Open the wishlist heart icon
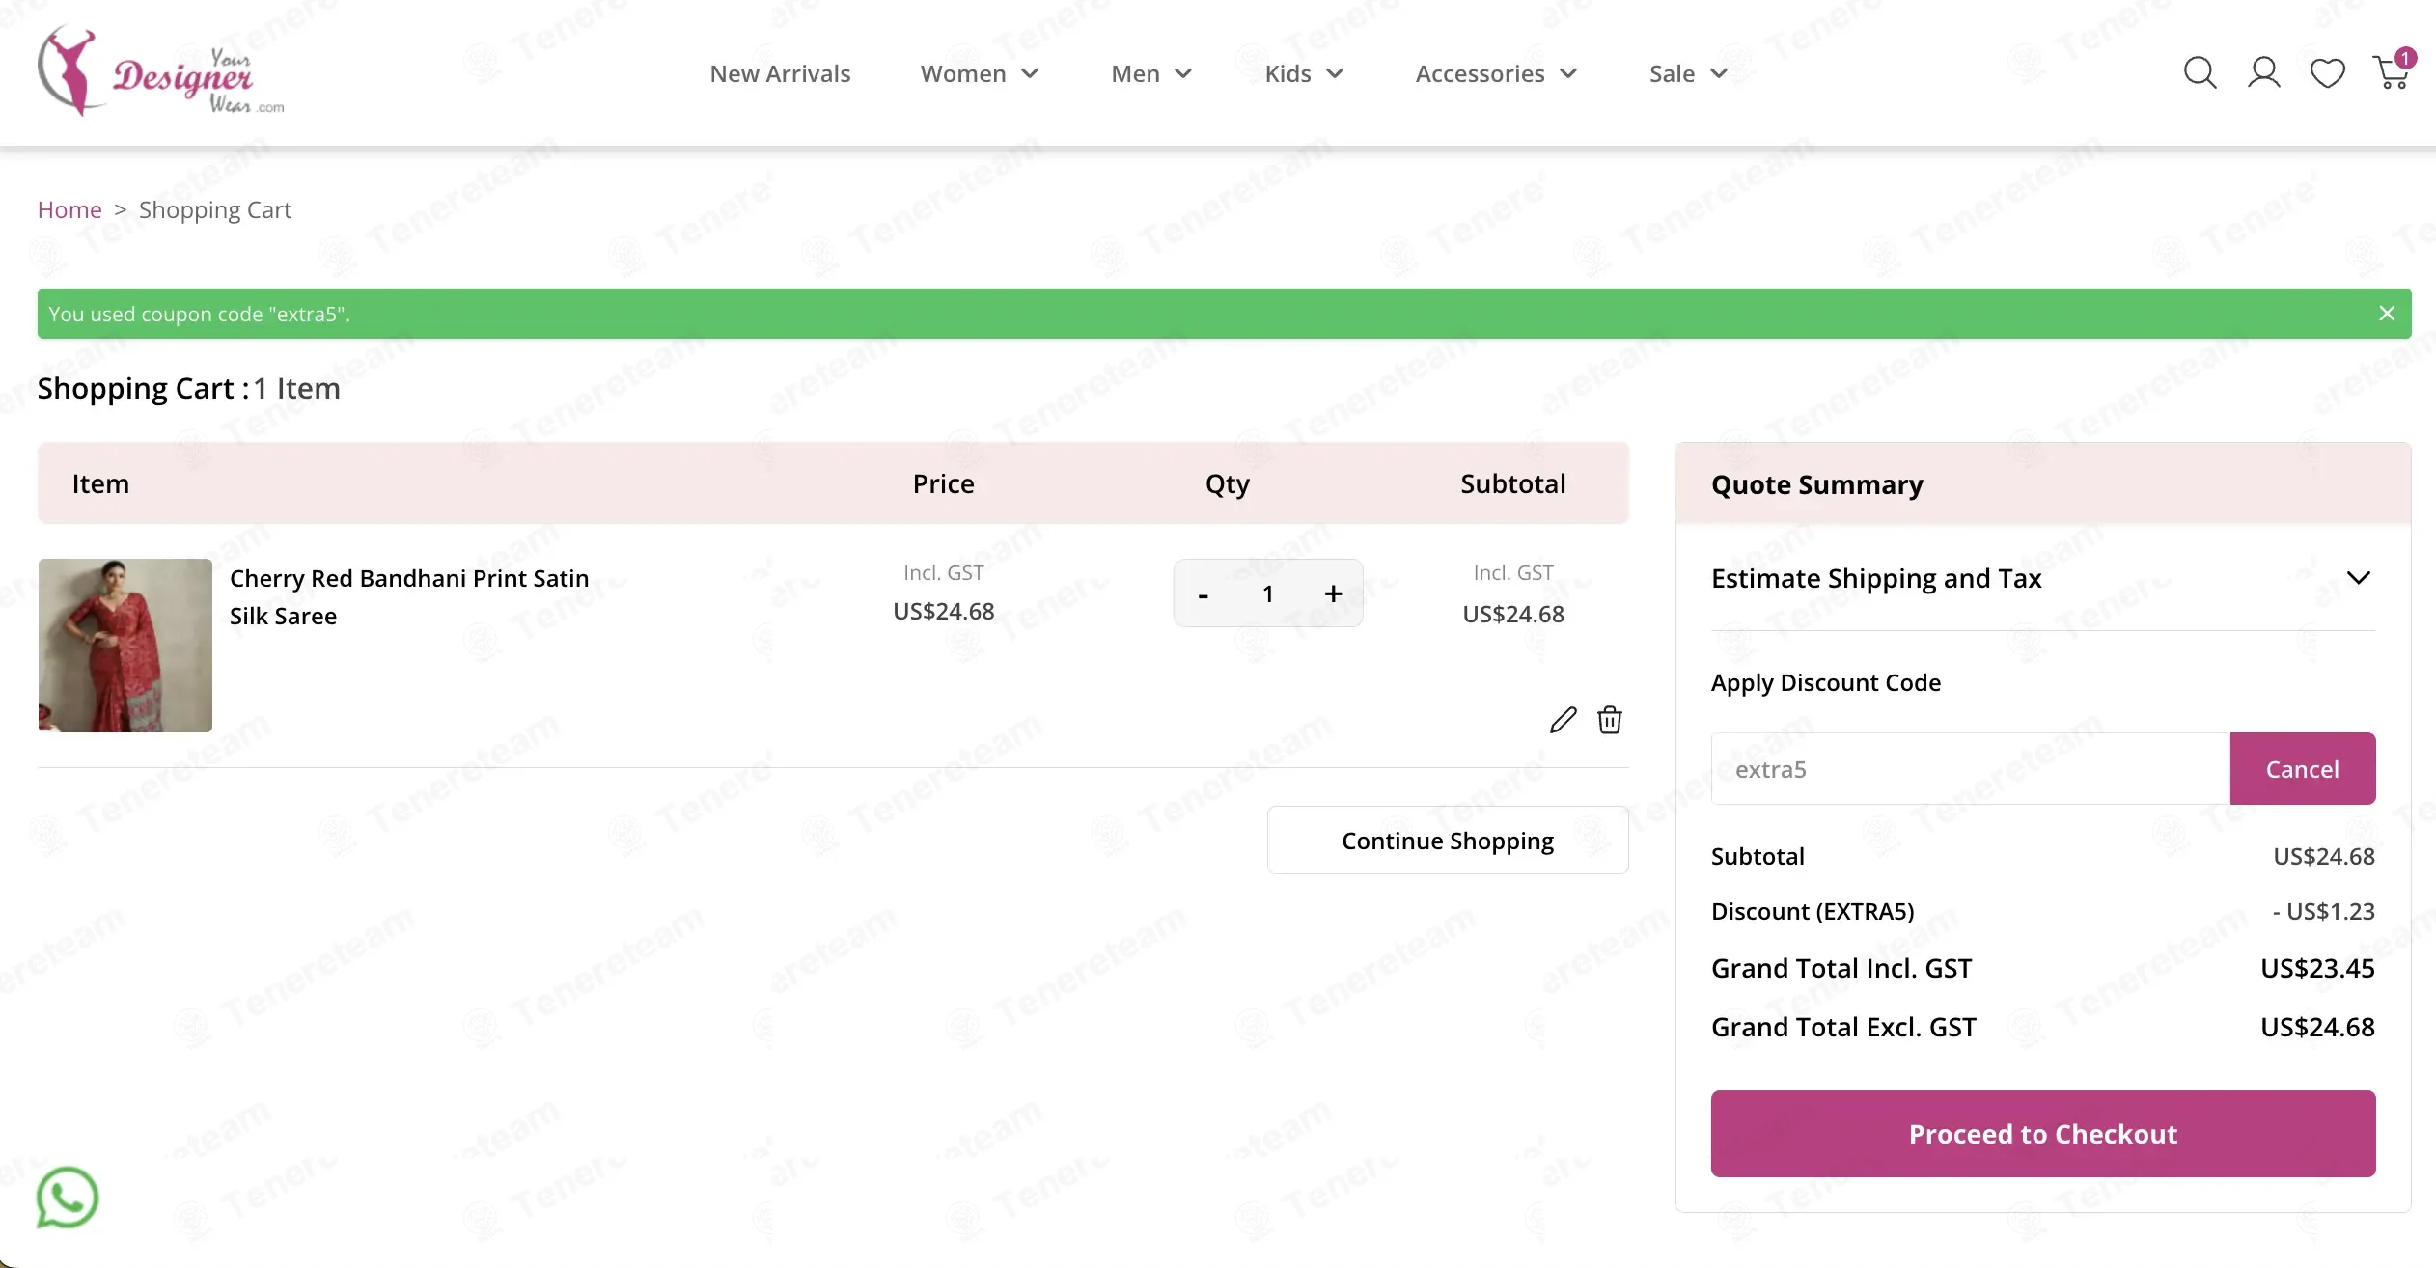The width and height of the screenshot is (2436, 1268). point(2327,73)
